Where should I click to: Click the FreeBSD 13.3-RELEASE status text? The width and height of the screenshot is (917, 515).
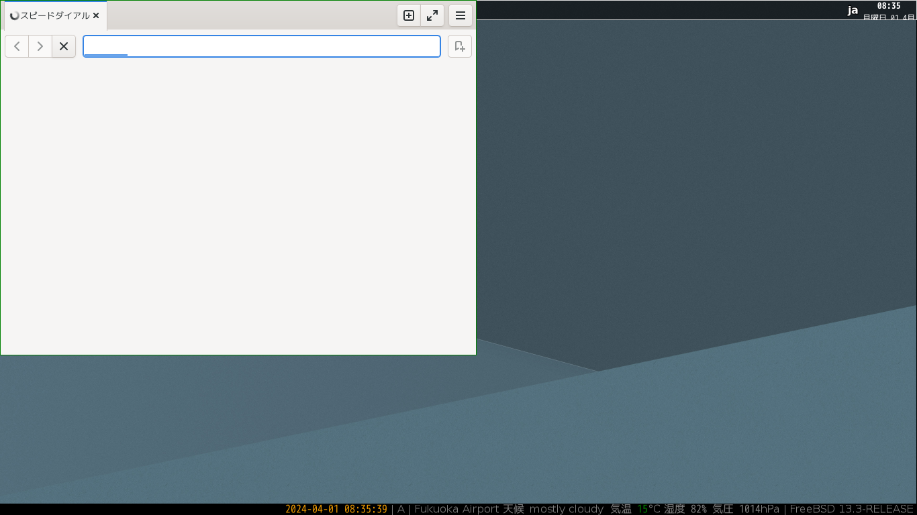pyautogui.click(x=852, y=509)
